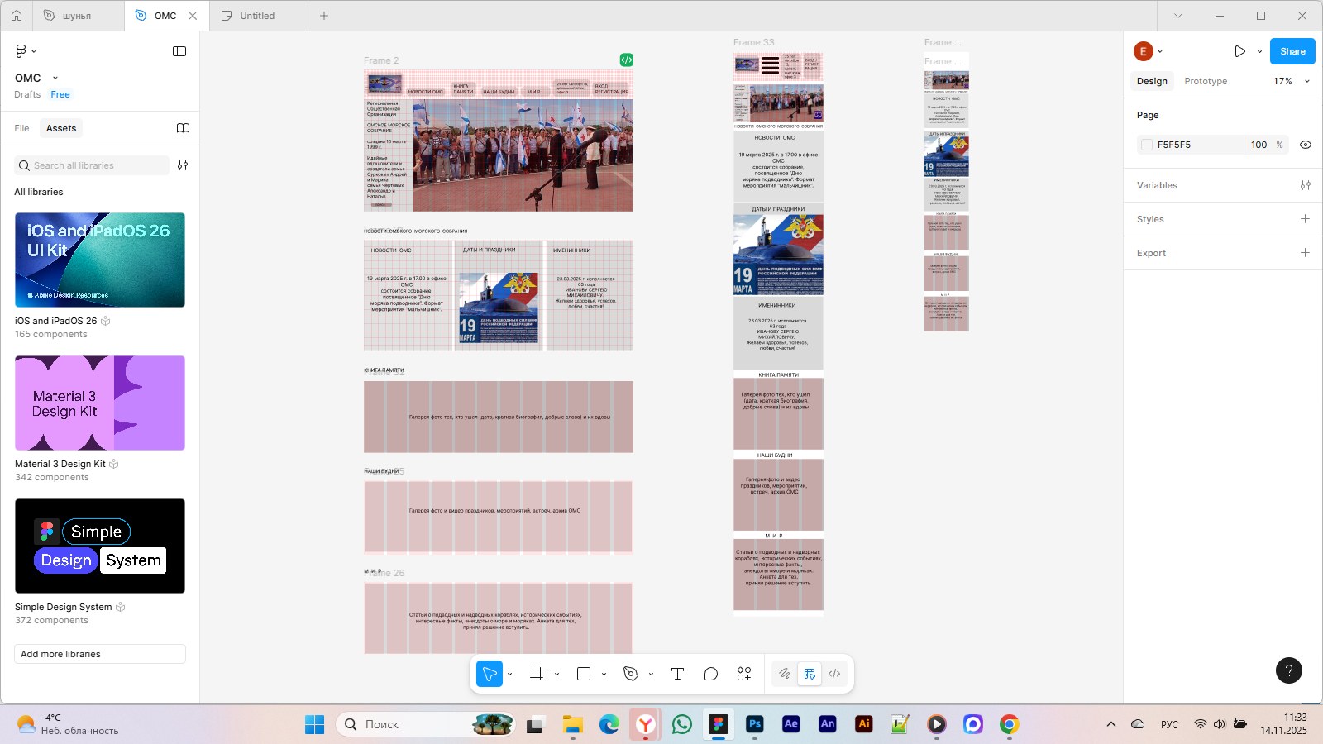Open the Figma main menu dropdown
1323x744 pixels.
click(26, 51)
